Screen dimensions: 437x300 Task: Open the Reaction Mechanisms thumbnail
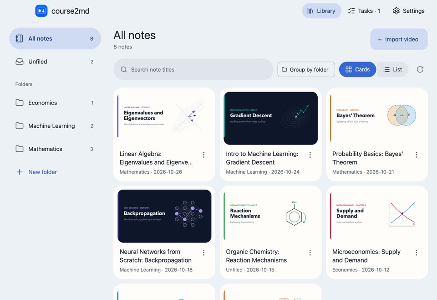pyautogui.click(x=270, y=216)
